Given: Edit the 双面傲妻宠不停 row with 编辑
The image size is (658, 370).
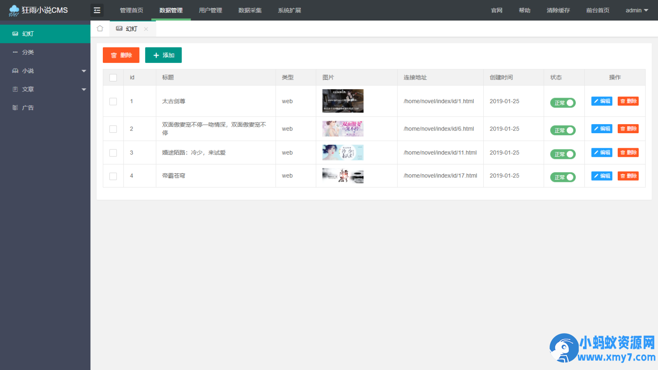Looking at the screenshot, I should pyautogui.click(x=602, y=128).
